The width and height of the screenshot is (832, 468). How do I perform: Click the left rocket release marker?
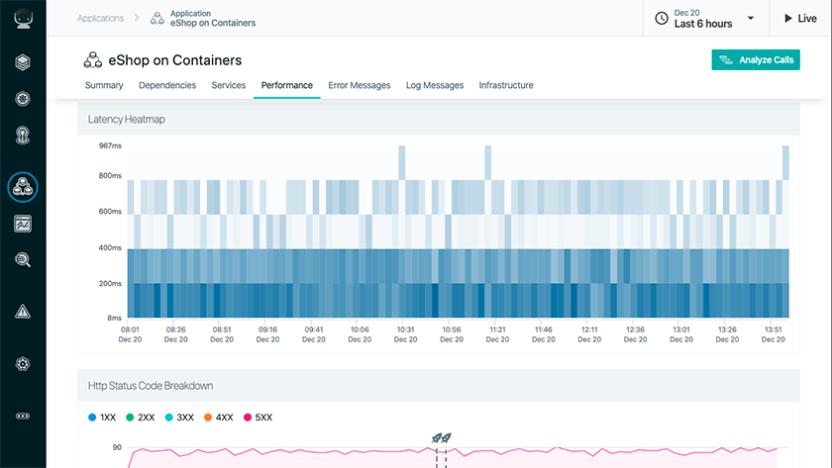[437, 437]
